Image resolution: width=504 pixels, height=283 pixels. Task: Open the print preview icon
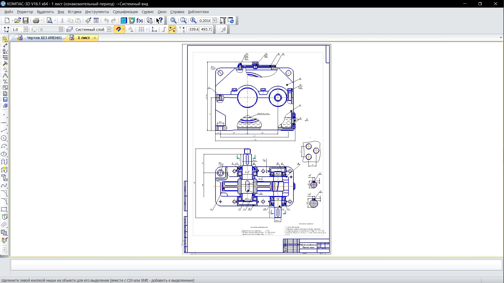click(x=49, y=20)
